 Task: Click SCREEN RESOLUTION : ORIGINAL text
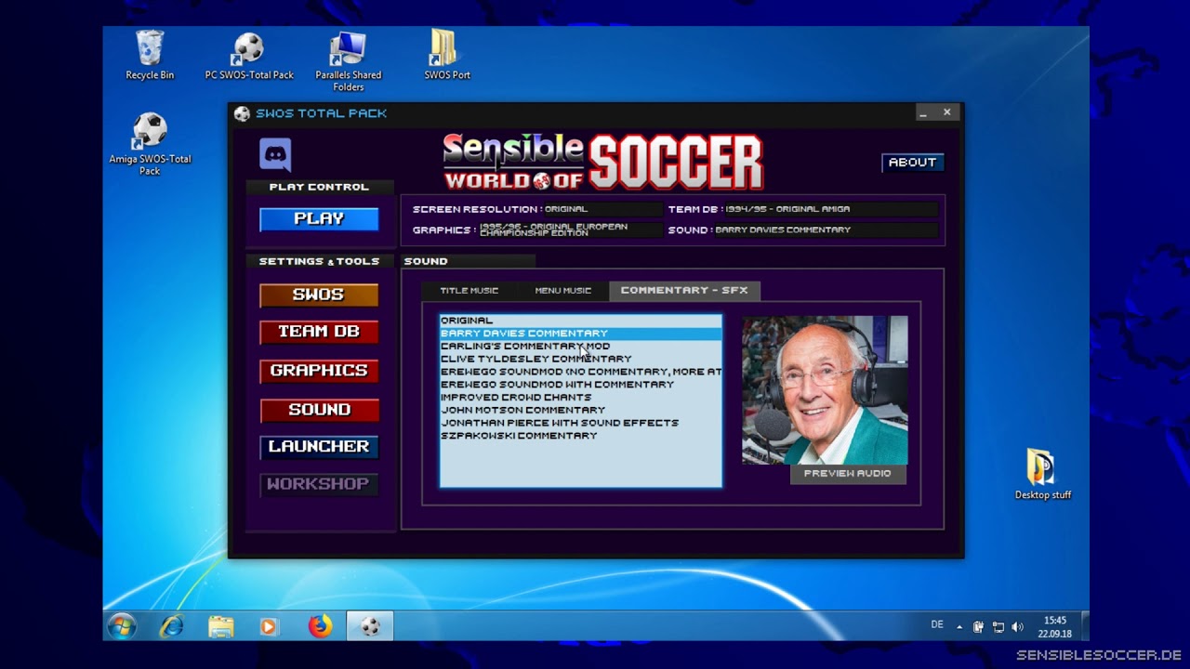(500, 210)
